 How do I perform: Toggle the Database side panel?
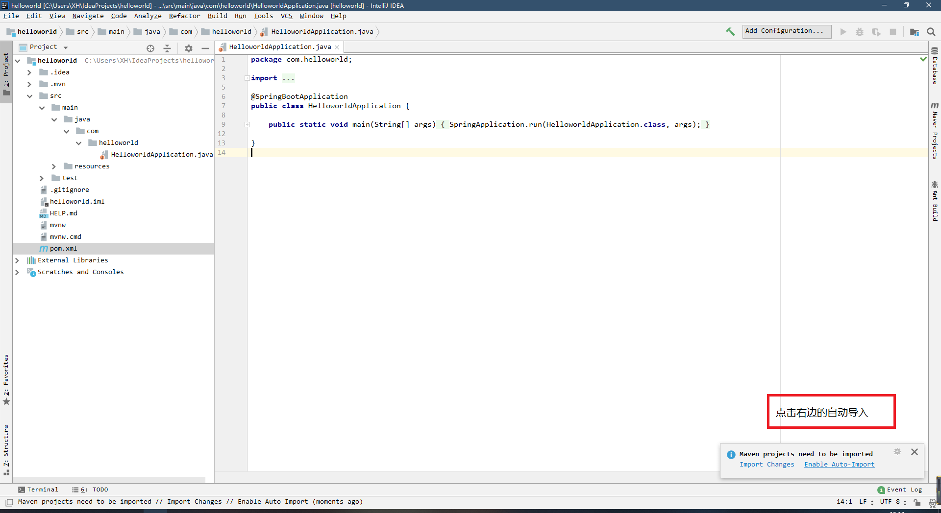(x=935, y=66)
